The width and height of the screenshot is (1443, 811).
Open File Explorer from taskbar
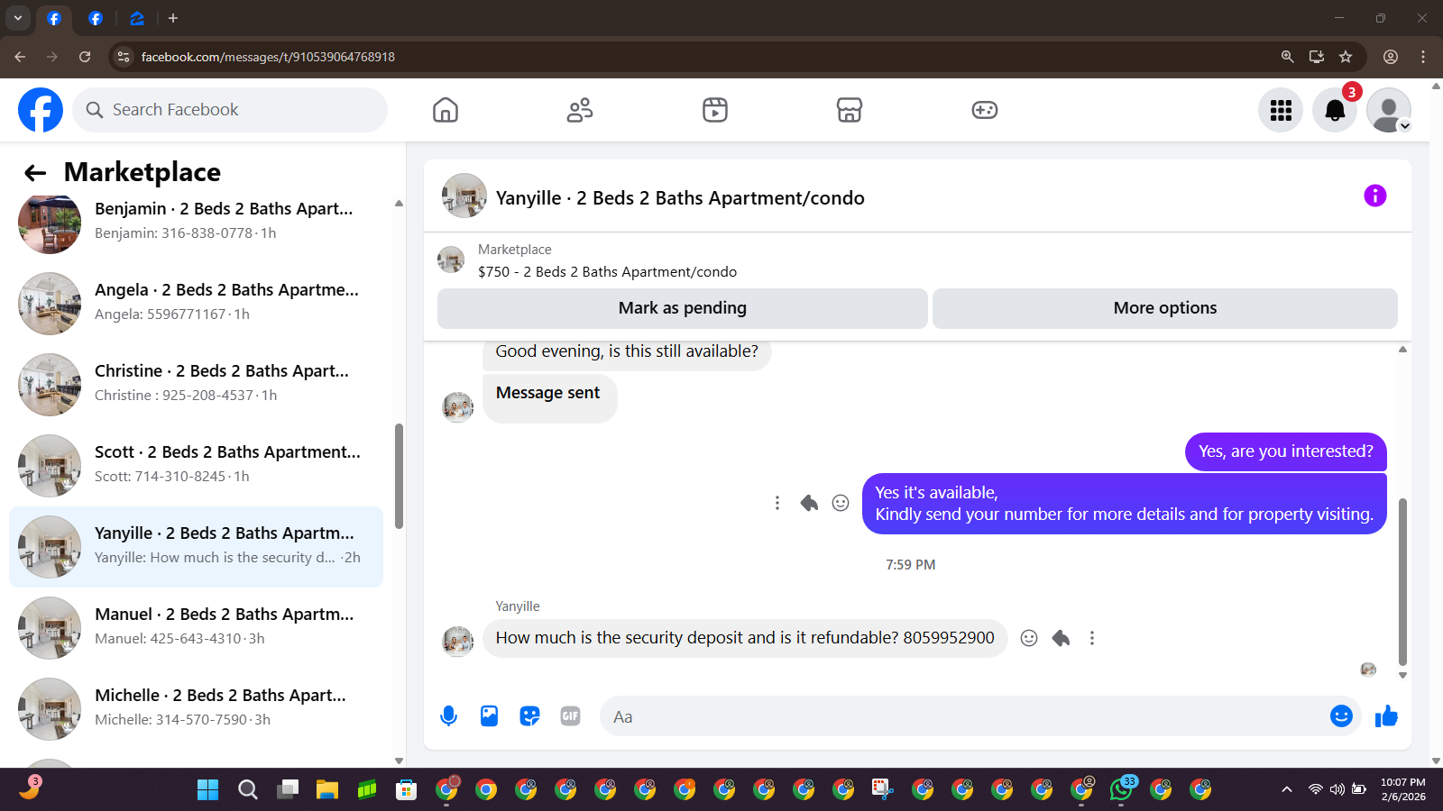(326, 790)
